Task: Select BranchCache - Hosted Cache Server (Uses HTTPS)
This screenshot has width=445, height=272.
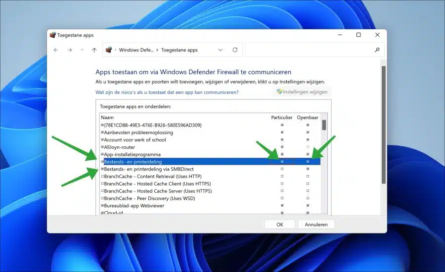Action: 210,191
